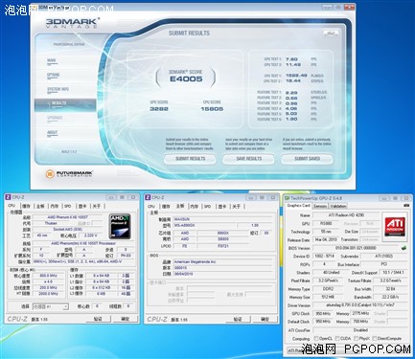Switch to CPU tab in the mainboard CPU-Z window

click(x=151, y=207)
